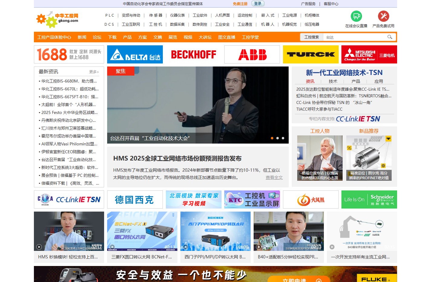Open news item 华北工控BIS-6680M
This screenshot has height=282, width=431.
tap(69, 81)
